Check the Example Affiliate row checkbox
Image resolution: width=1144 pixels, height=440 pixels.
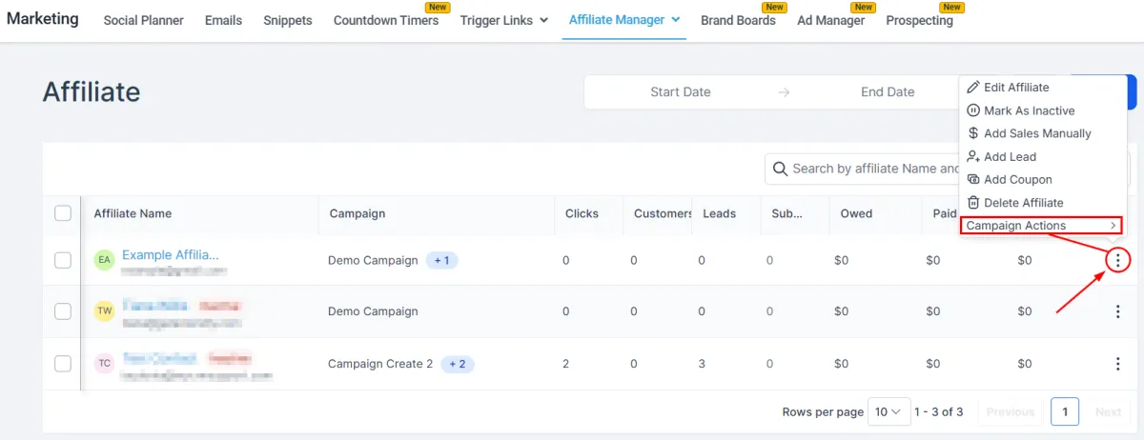pos(63,260)
